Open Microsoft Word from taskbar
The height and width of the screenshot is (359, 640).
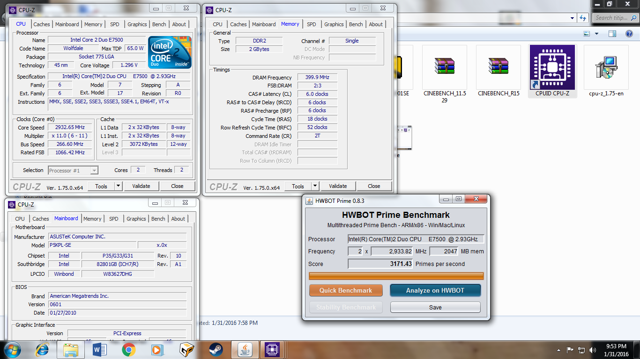tap(100, 350)
